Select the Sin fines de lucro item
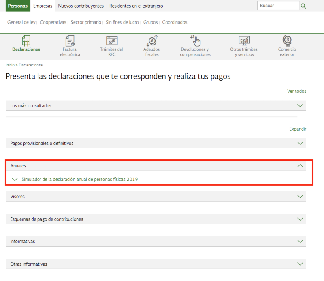This screenshot has width=324, height=281. [x=122, y=22]
